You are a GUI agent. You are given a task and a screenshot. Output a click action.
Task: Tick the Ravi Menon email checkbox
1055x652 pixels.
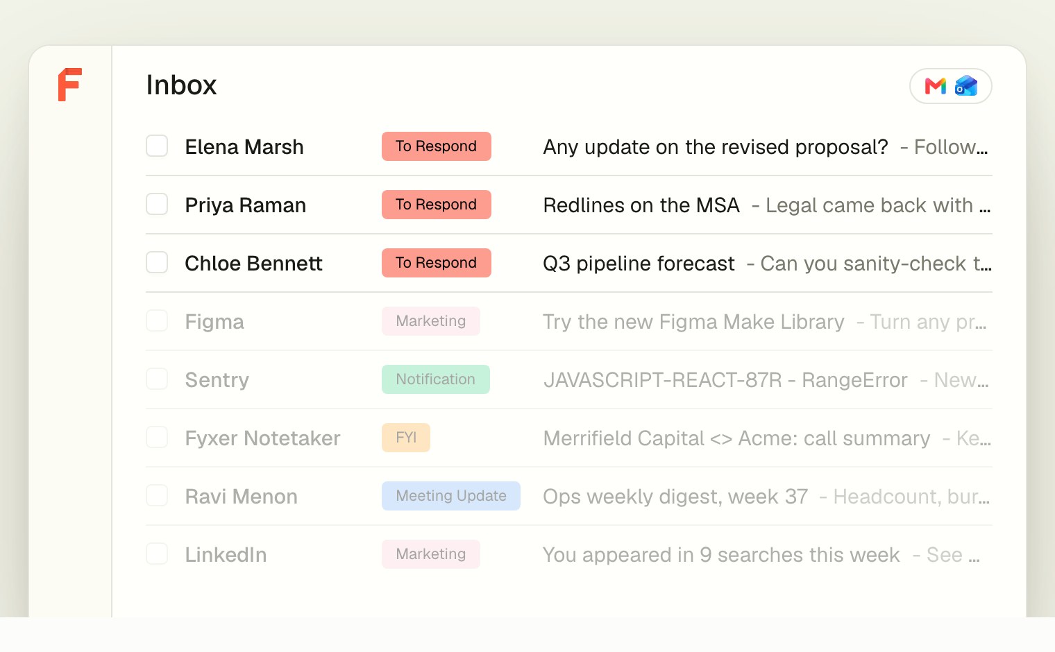pos(157,496)
